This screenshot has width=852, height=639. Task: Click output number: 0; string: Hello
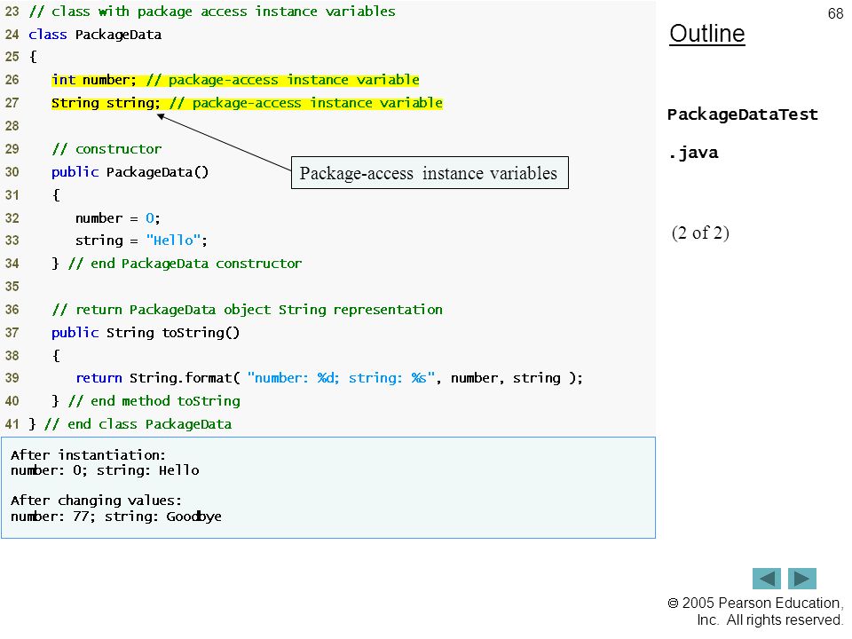click(x=105, y=470)
